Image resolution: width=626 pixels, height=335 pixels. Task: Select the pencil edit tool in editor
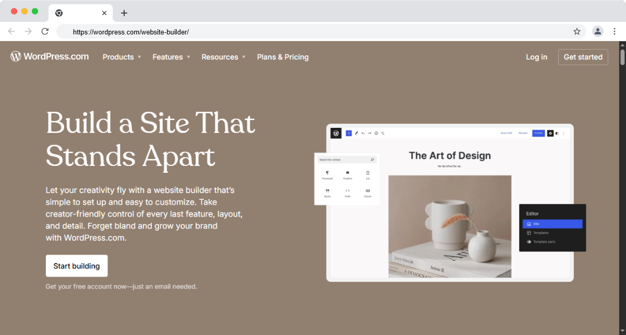click(357, 133)
